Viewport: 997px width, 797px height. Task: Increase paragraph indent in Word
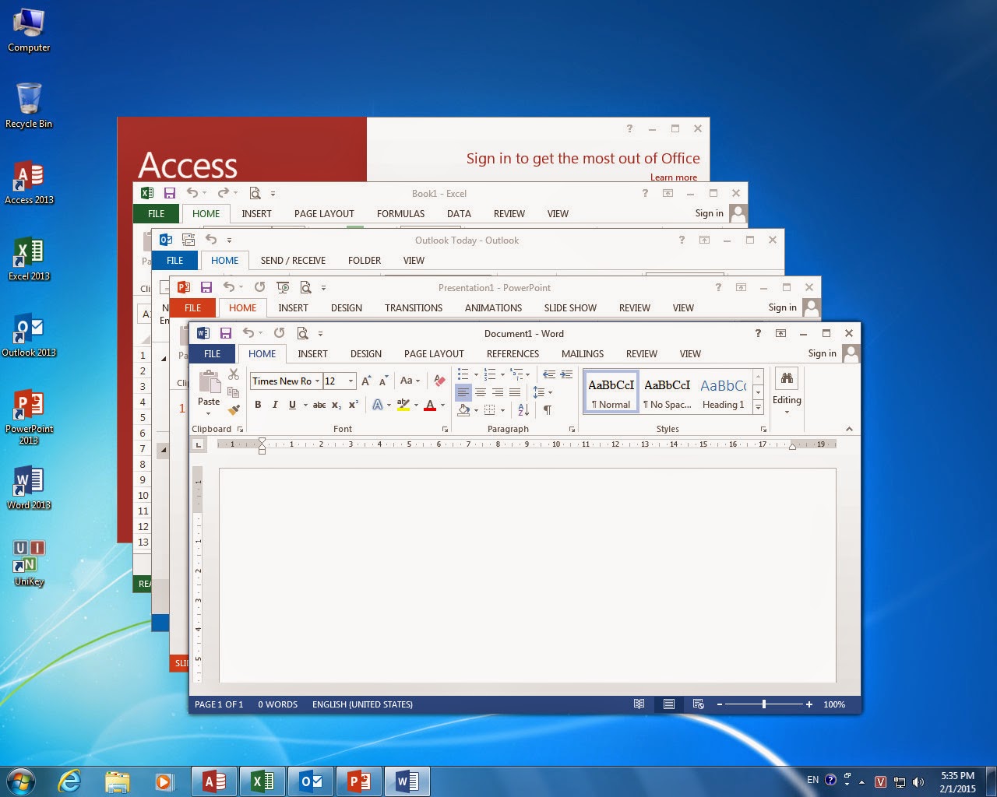point(566,374)
